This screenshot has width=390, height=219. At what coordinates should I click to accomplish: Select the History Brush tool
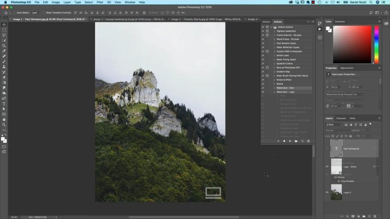pos(4,72)
